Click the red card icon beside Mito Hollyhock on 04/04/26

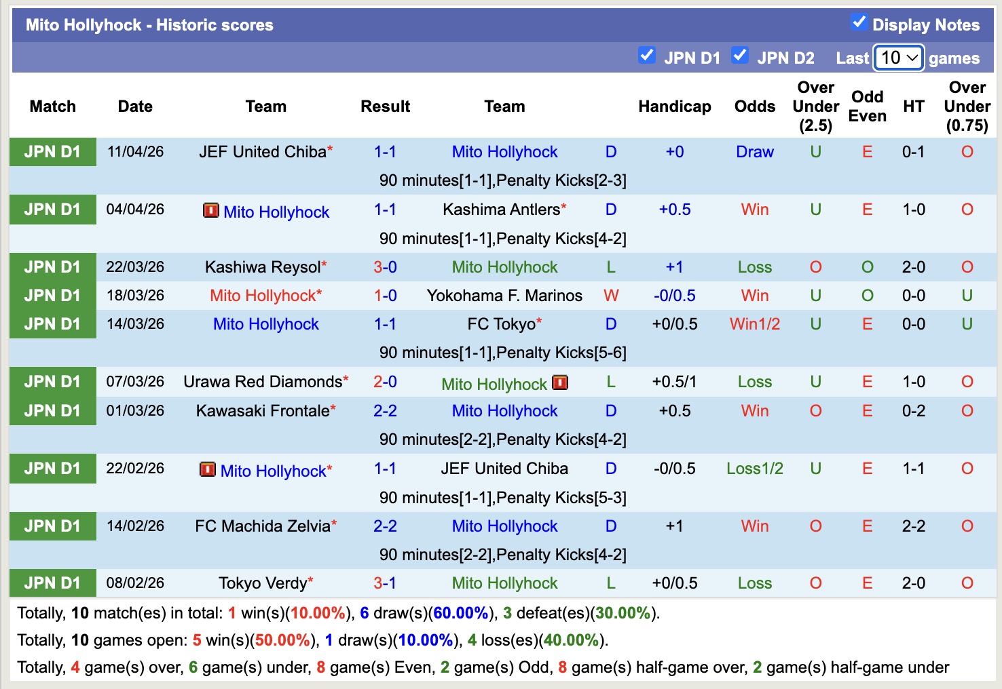(210, 211)
